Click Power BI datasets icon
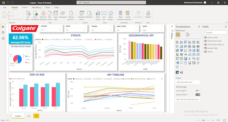The height and width of the screenshot is (122, 228). pos(43,15)
